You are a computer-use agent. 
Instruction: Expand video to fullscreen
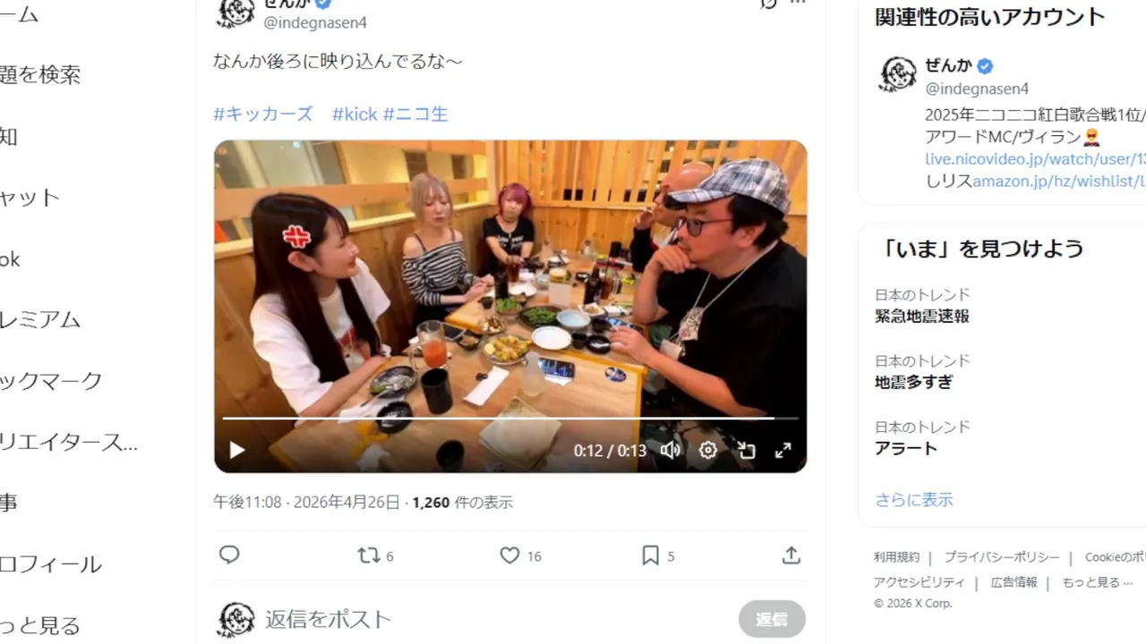click(x=783, y=450)
